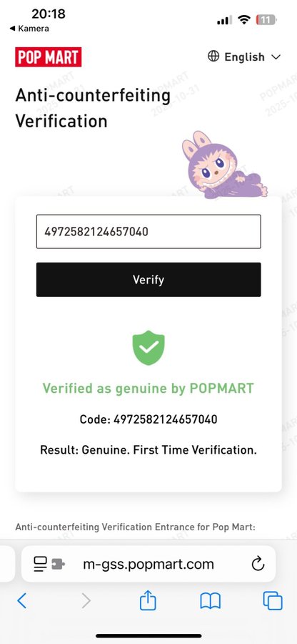
Task: Focus the verification code input field
Action: (148, 232)
